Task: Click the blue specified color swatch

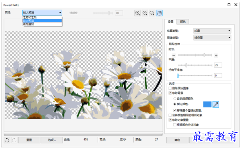Action: [x=207, y=104]
